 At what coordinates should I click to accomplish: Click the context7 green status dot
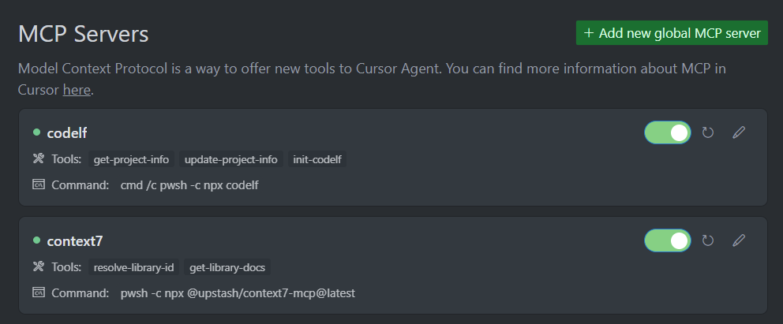tap(36, 240)
